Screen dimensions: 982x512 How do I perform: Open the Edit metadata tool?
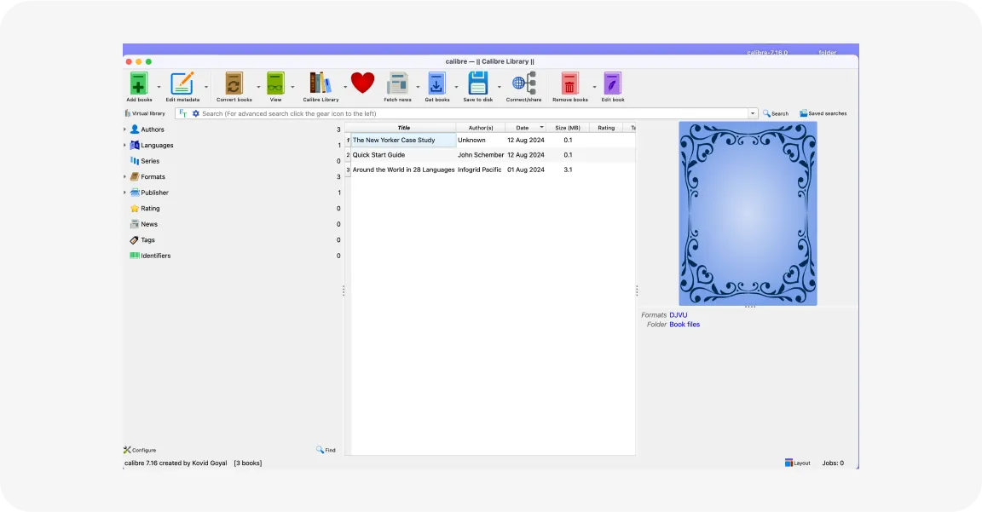pyautogui.click(x=182, y=83)
